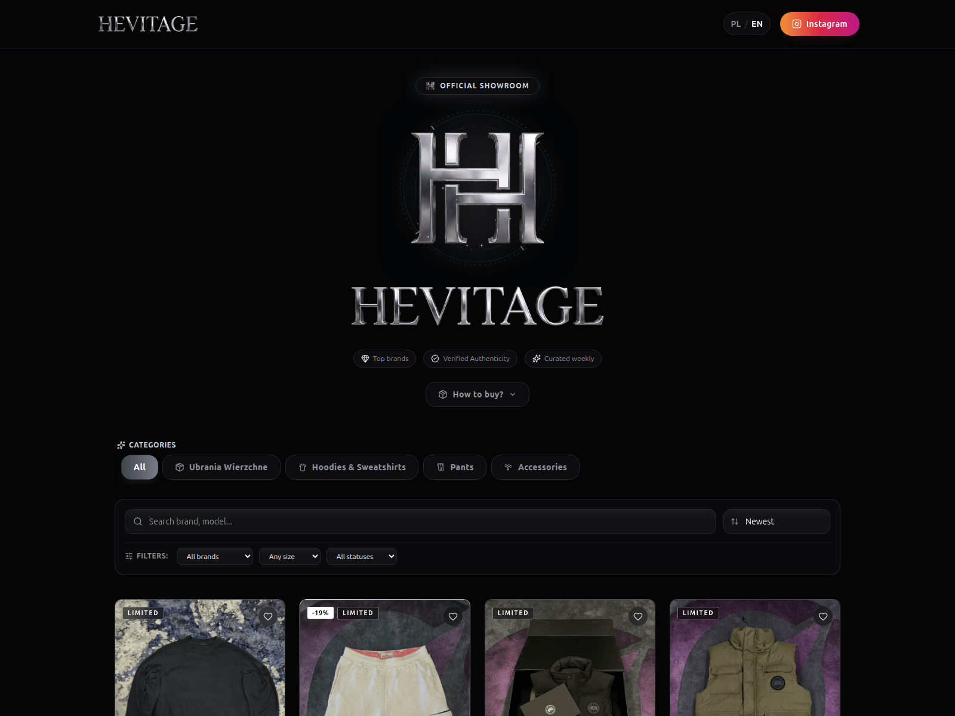The image size is (955, 716).
Task: Click the How to buy chevron arrow
Action: (513, 394)
